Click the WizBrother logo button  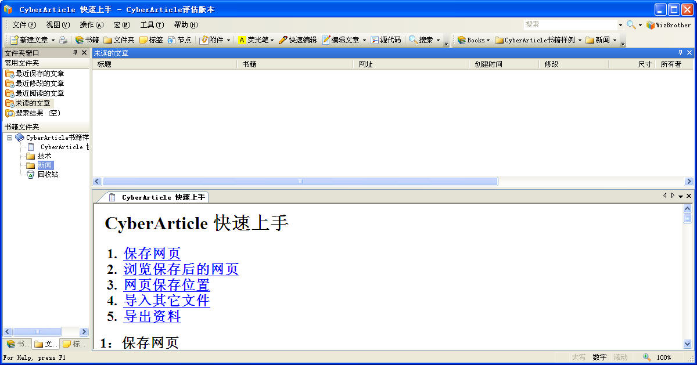pyautogui.click(x=669, y=25)
